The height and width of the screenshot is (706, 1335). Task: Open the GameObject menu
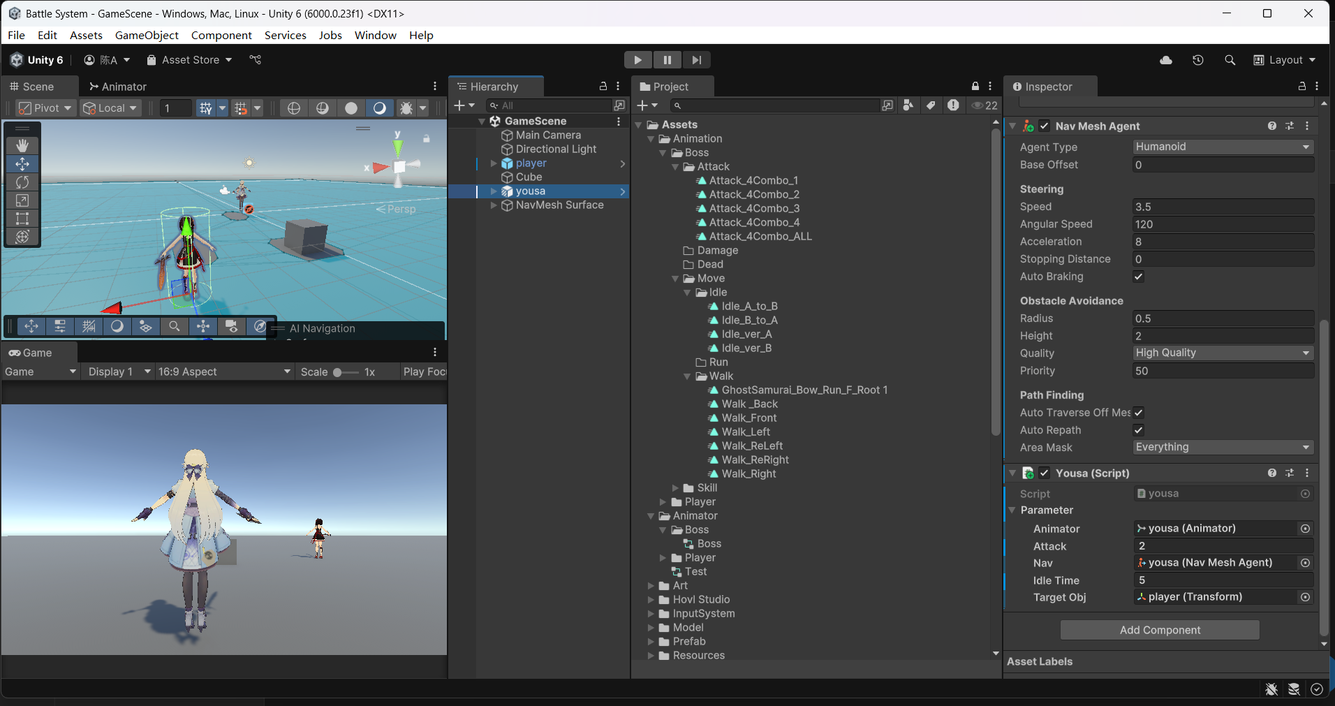pos(147,35)
